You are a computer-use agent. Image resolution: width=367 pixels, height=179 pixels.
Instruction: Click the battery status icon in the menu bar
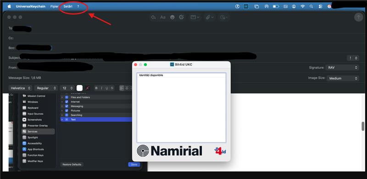(x=276, y=6)
